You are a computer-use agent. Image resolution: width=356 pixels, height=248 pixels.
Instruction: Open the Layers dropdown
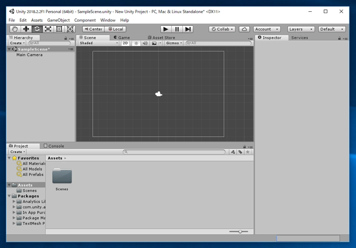click(x=301, y=29)
